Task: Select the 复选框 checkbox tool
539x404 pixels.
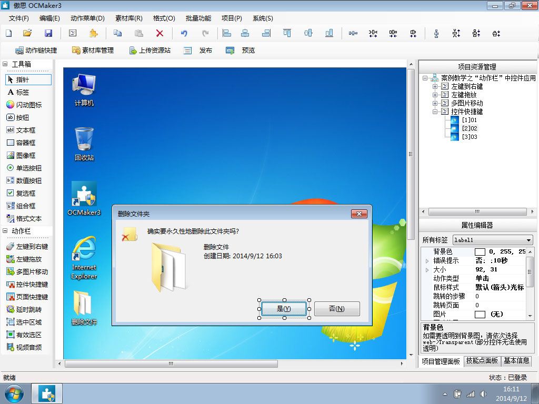Action: coord(21,193)
